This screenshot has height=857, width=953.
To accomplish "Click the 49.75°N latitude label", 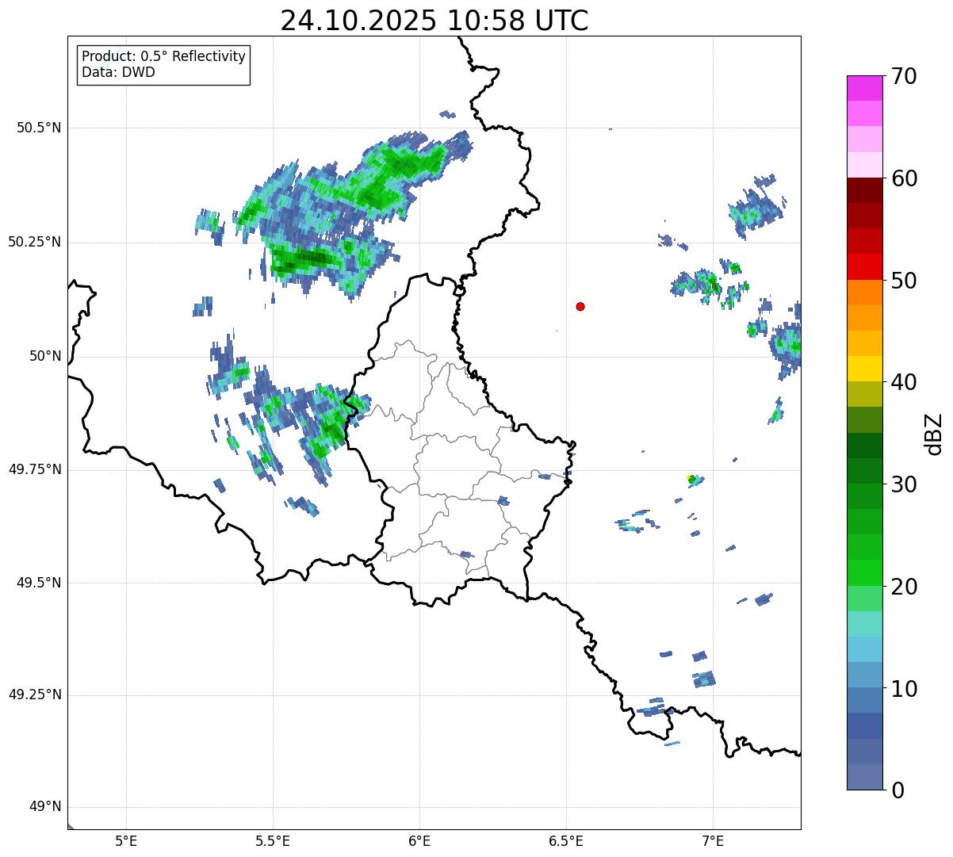I will point(35,469).
